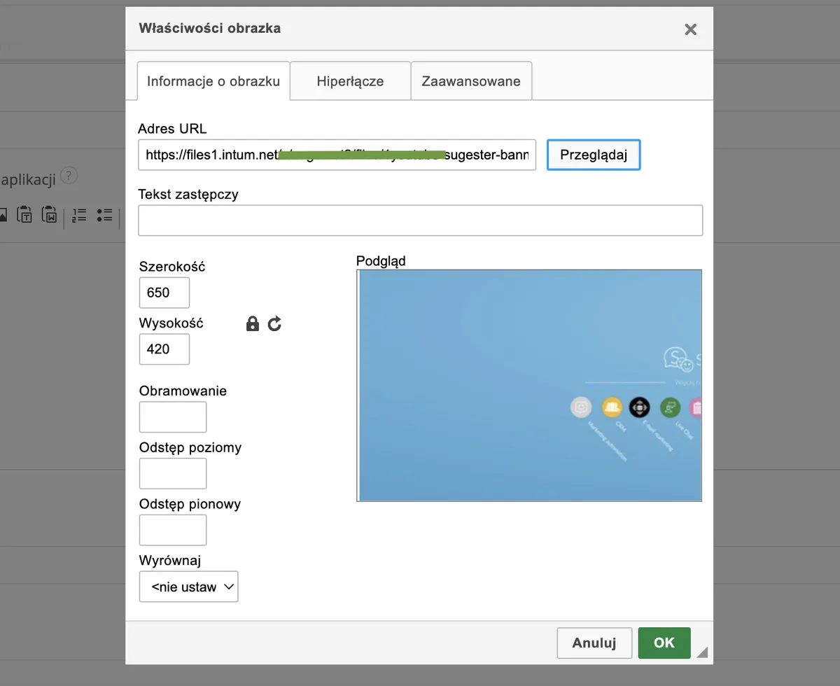Open the Wyrównaj alignment dropdown
Image resolution: width=840 pixels, height=686 pixels.
(x=189, y=587)
